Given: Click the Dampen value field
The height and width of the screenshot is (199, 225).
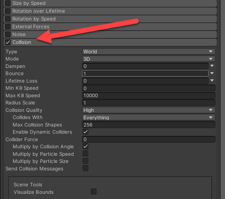Looking at the screenshot, I should [145, 66].
